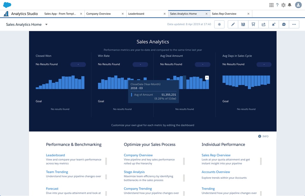Screen dimensions: 305x196
Task: Open Present mode via the projector icon
Action: point(253,24)
